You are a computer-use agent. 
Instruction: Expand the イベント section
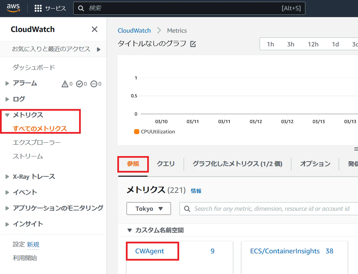(x=7, y=193)
